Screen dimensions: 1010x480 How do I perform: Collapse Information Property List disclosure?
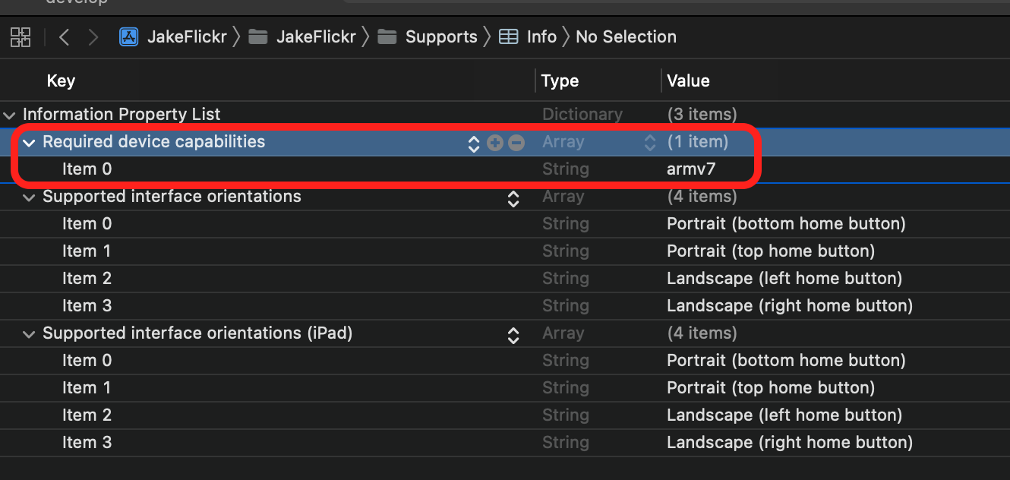(9, 115)
